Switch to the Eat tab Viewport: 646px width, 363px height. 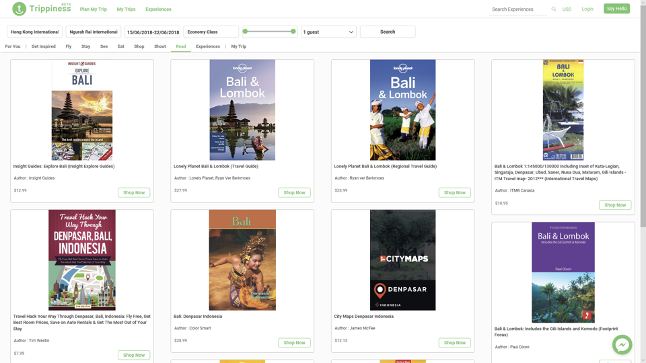click(x=120, y=46)
